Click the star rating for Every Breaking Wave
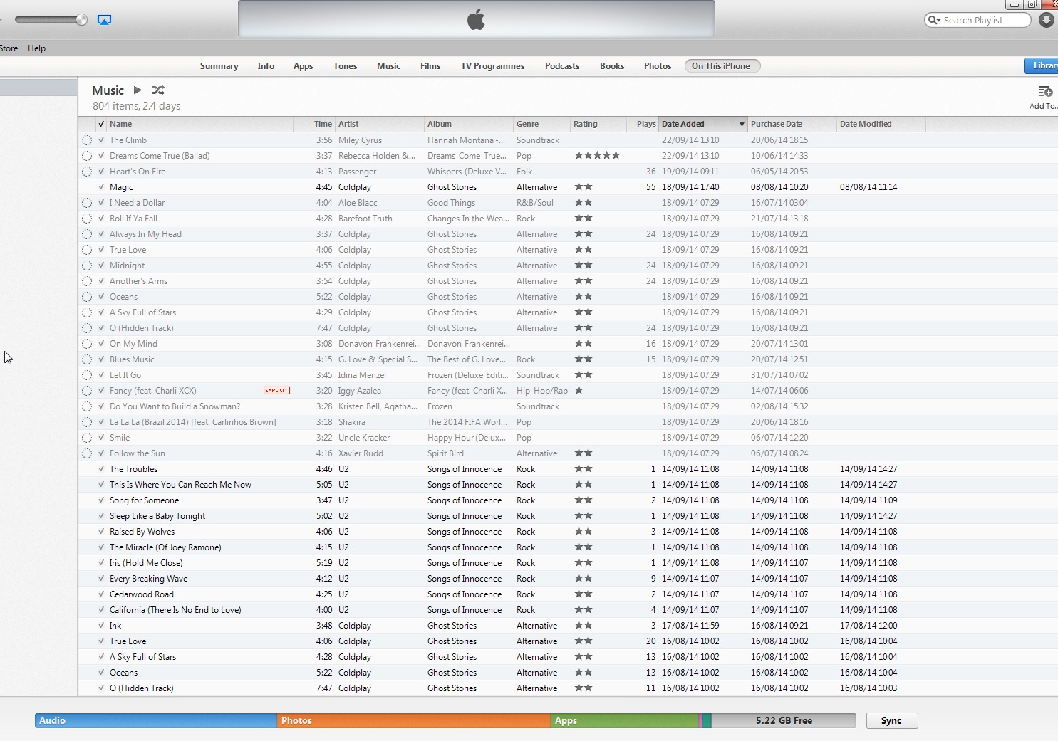 [x=584, y=578]
